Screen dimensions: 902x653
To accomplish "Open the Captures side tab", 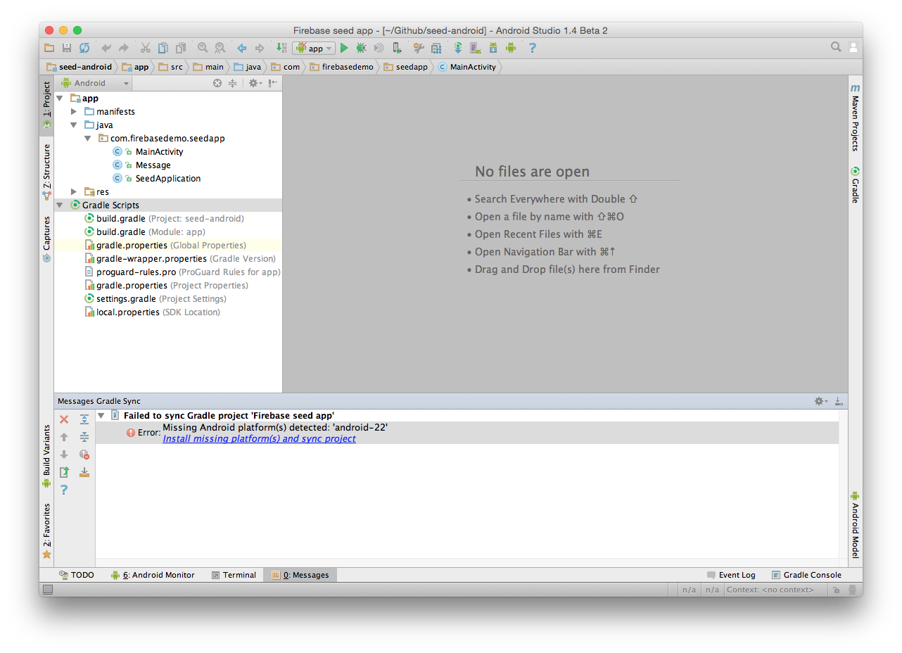I will coord(47,239).
